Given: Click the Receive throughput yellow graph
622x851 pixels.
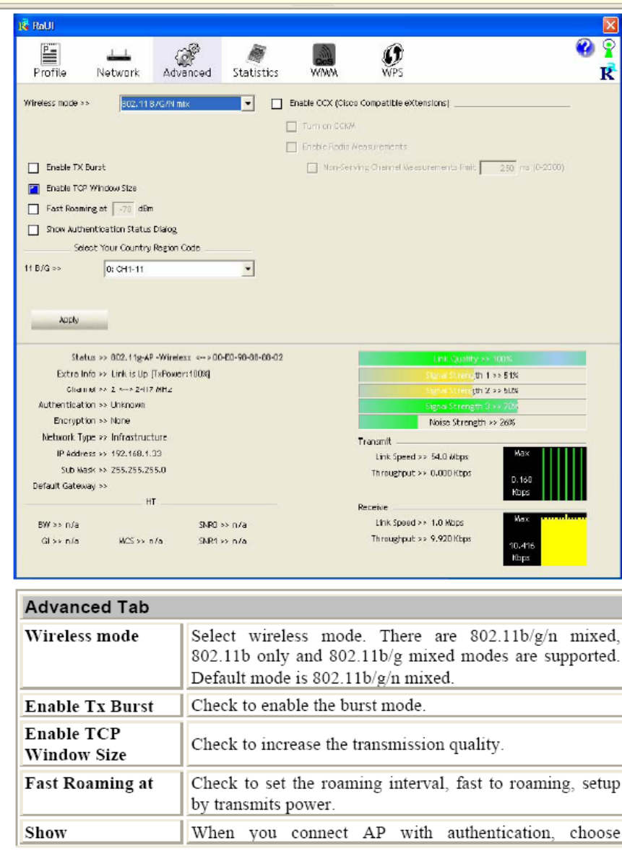Looking at the screenshot, I should pos(545,539).
